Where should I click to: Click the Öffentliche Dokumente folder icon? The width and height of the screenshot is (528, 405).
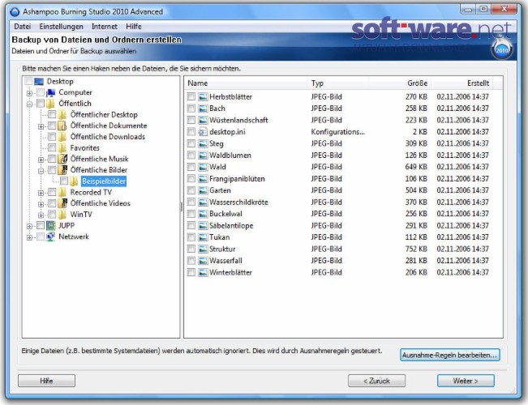[x=62, y=126]
